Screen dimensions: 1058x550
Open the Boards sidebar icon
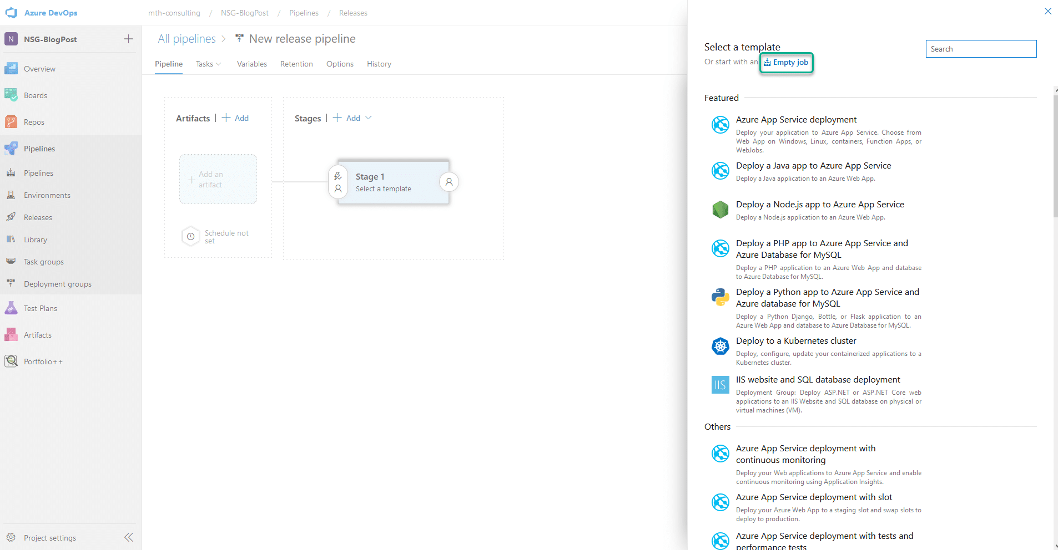pos(11,95)
